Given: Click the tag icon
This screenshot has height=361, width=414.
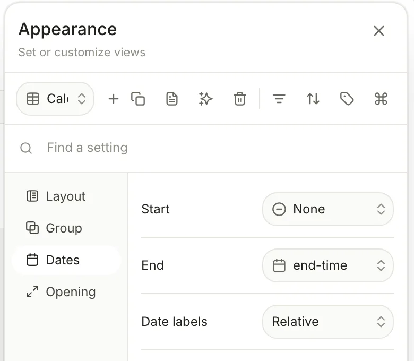Looking at the screenshot, I should [x=347, y=99].
